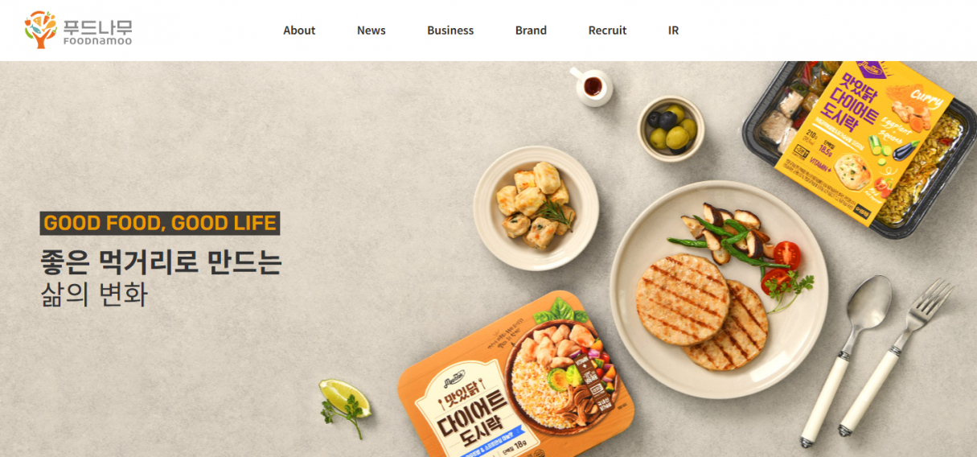The height and width of the screenshot is (457, 977).
Task: Click the bowl of chicken bites
Action: pos(536,208)
